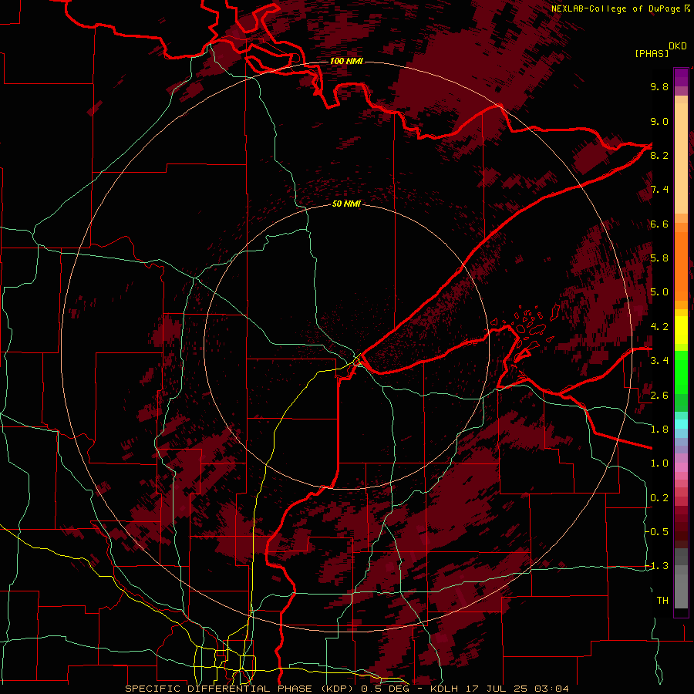Screen dimensions: 694x694
Task: Click the 6.6 scale label
Action: pos(659,224)
